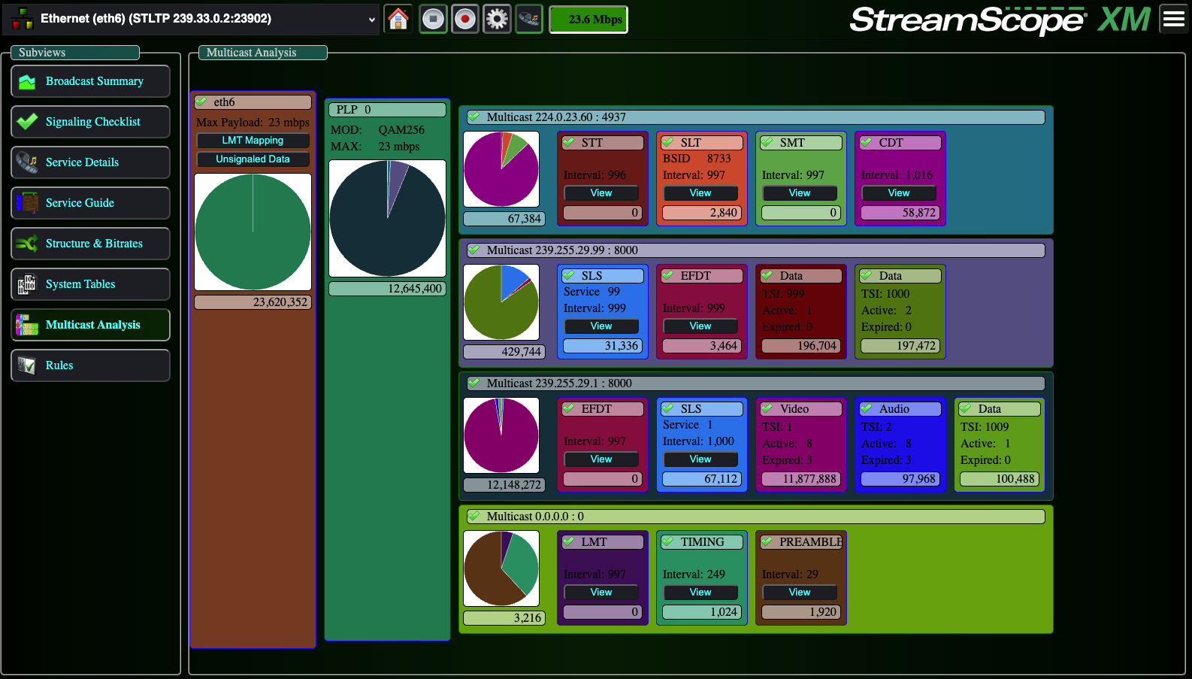Click Data TSI 1000 value 197,472
Image resolution: width=1192 pixels, height=679 pixels.
[901, 346]
